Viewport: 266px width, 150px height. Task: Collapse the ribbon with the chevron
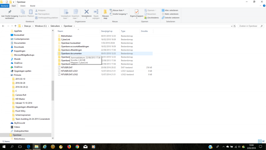pyautogui.click(x=260, y=6)
